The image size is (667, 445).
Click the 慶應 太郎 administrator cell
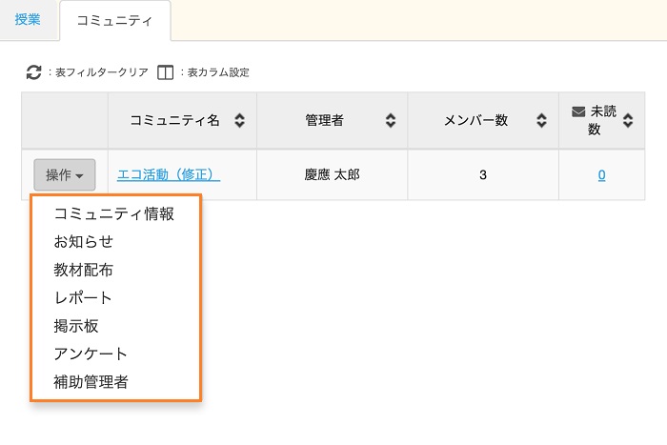pos(332,174)
